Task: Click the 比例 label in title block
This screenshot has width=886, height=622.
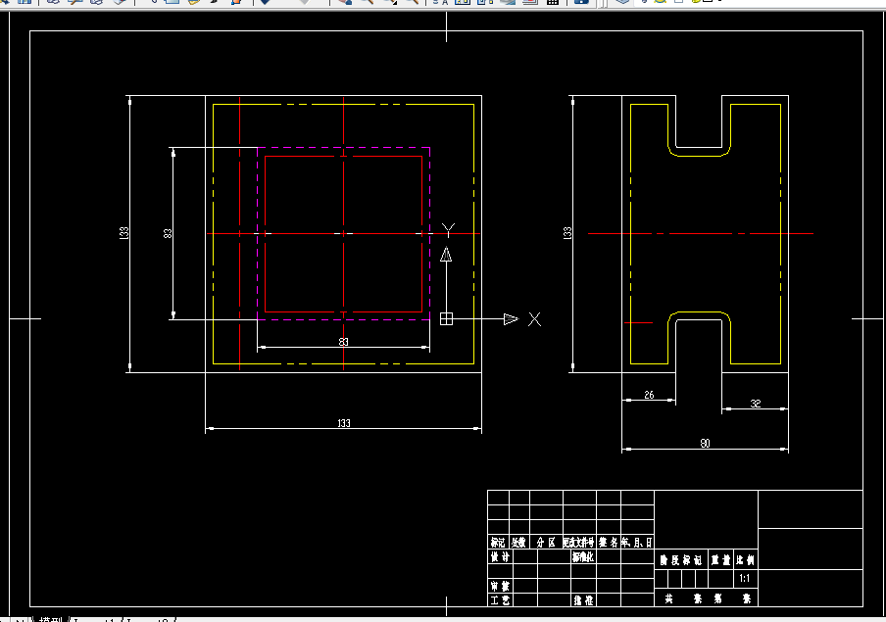Action: [x=745, y=560]
